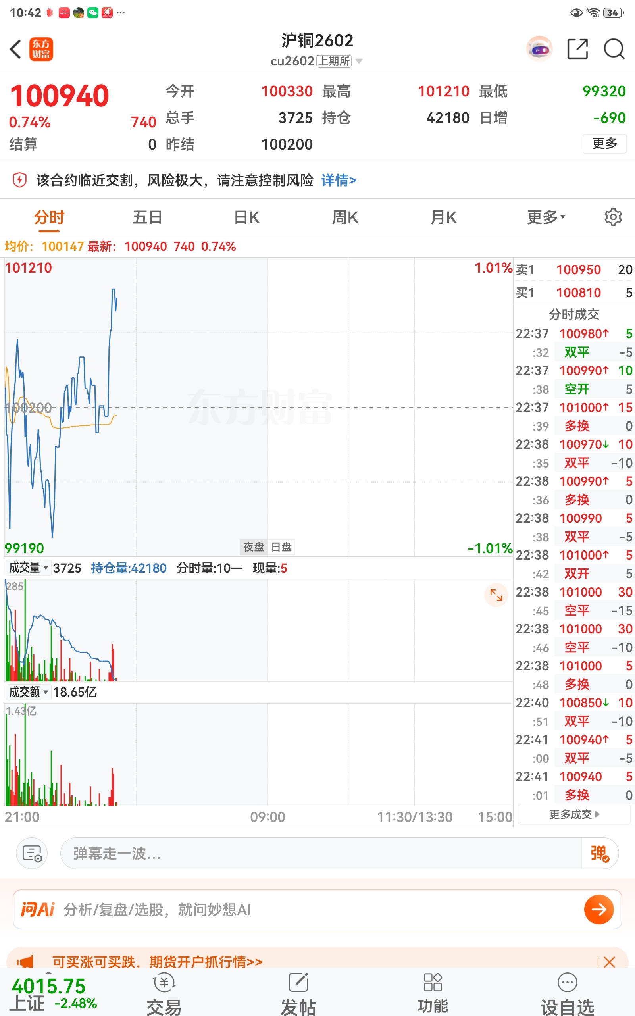Switch to the 五日 tab
This screenshot has width=635, height=1016.
147,217
